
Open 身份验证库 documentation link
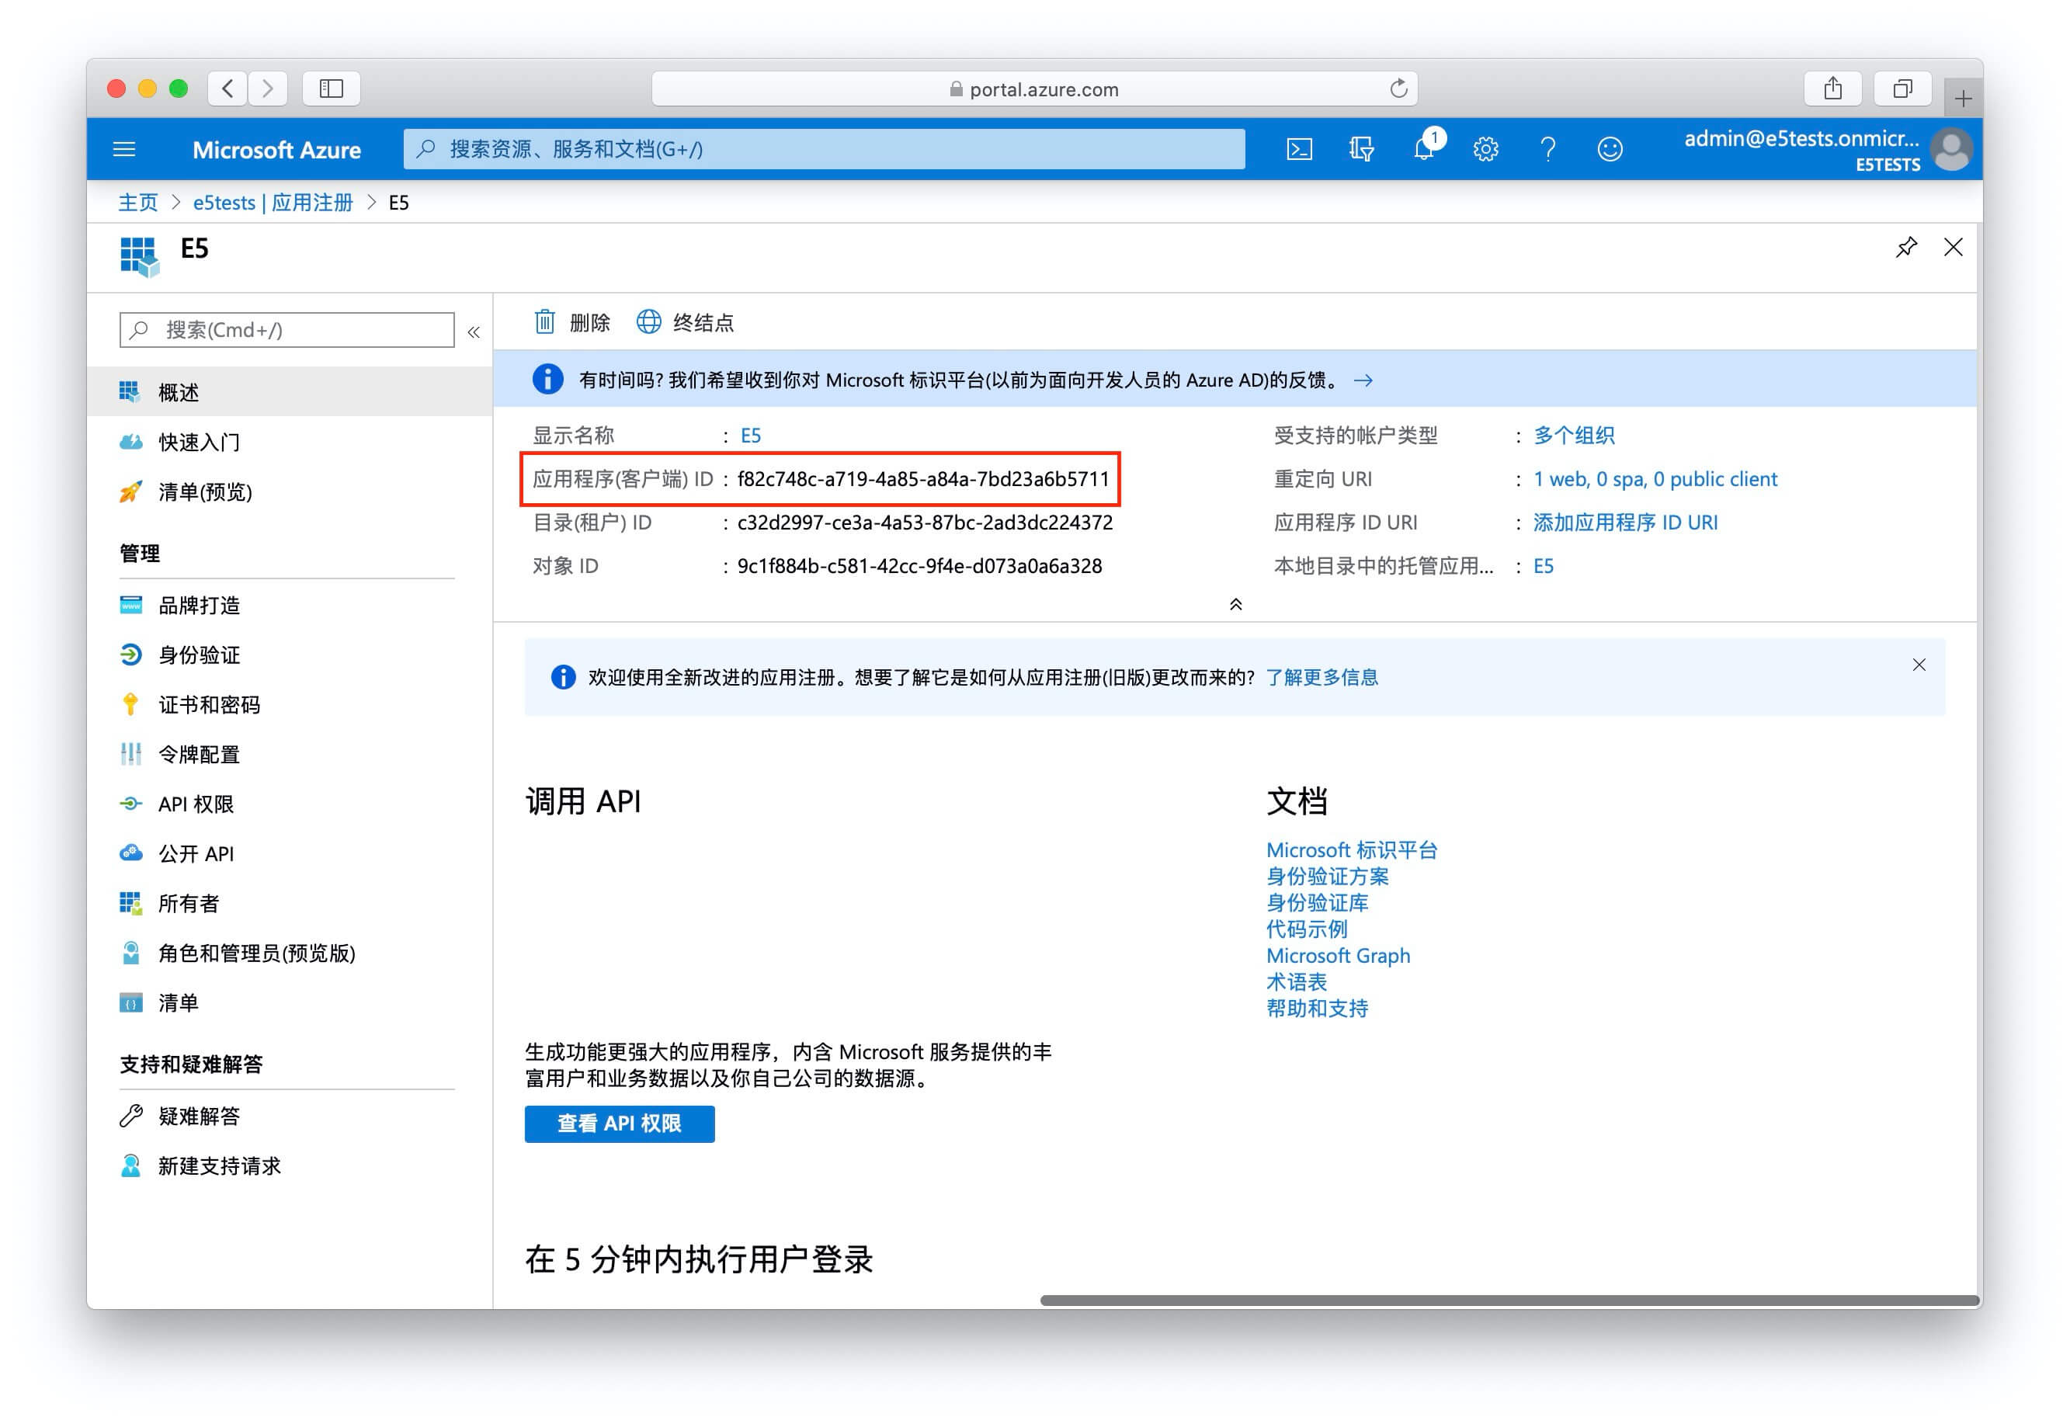coord(1317,903)
